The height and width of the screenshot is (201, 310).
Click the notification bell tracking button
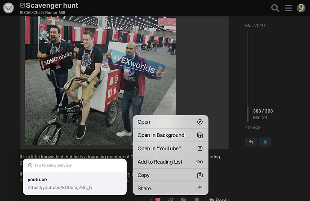click(265, 142)
